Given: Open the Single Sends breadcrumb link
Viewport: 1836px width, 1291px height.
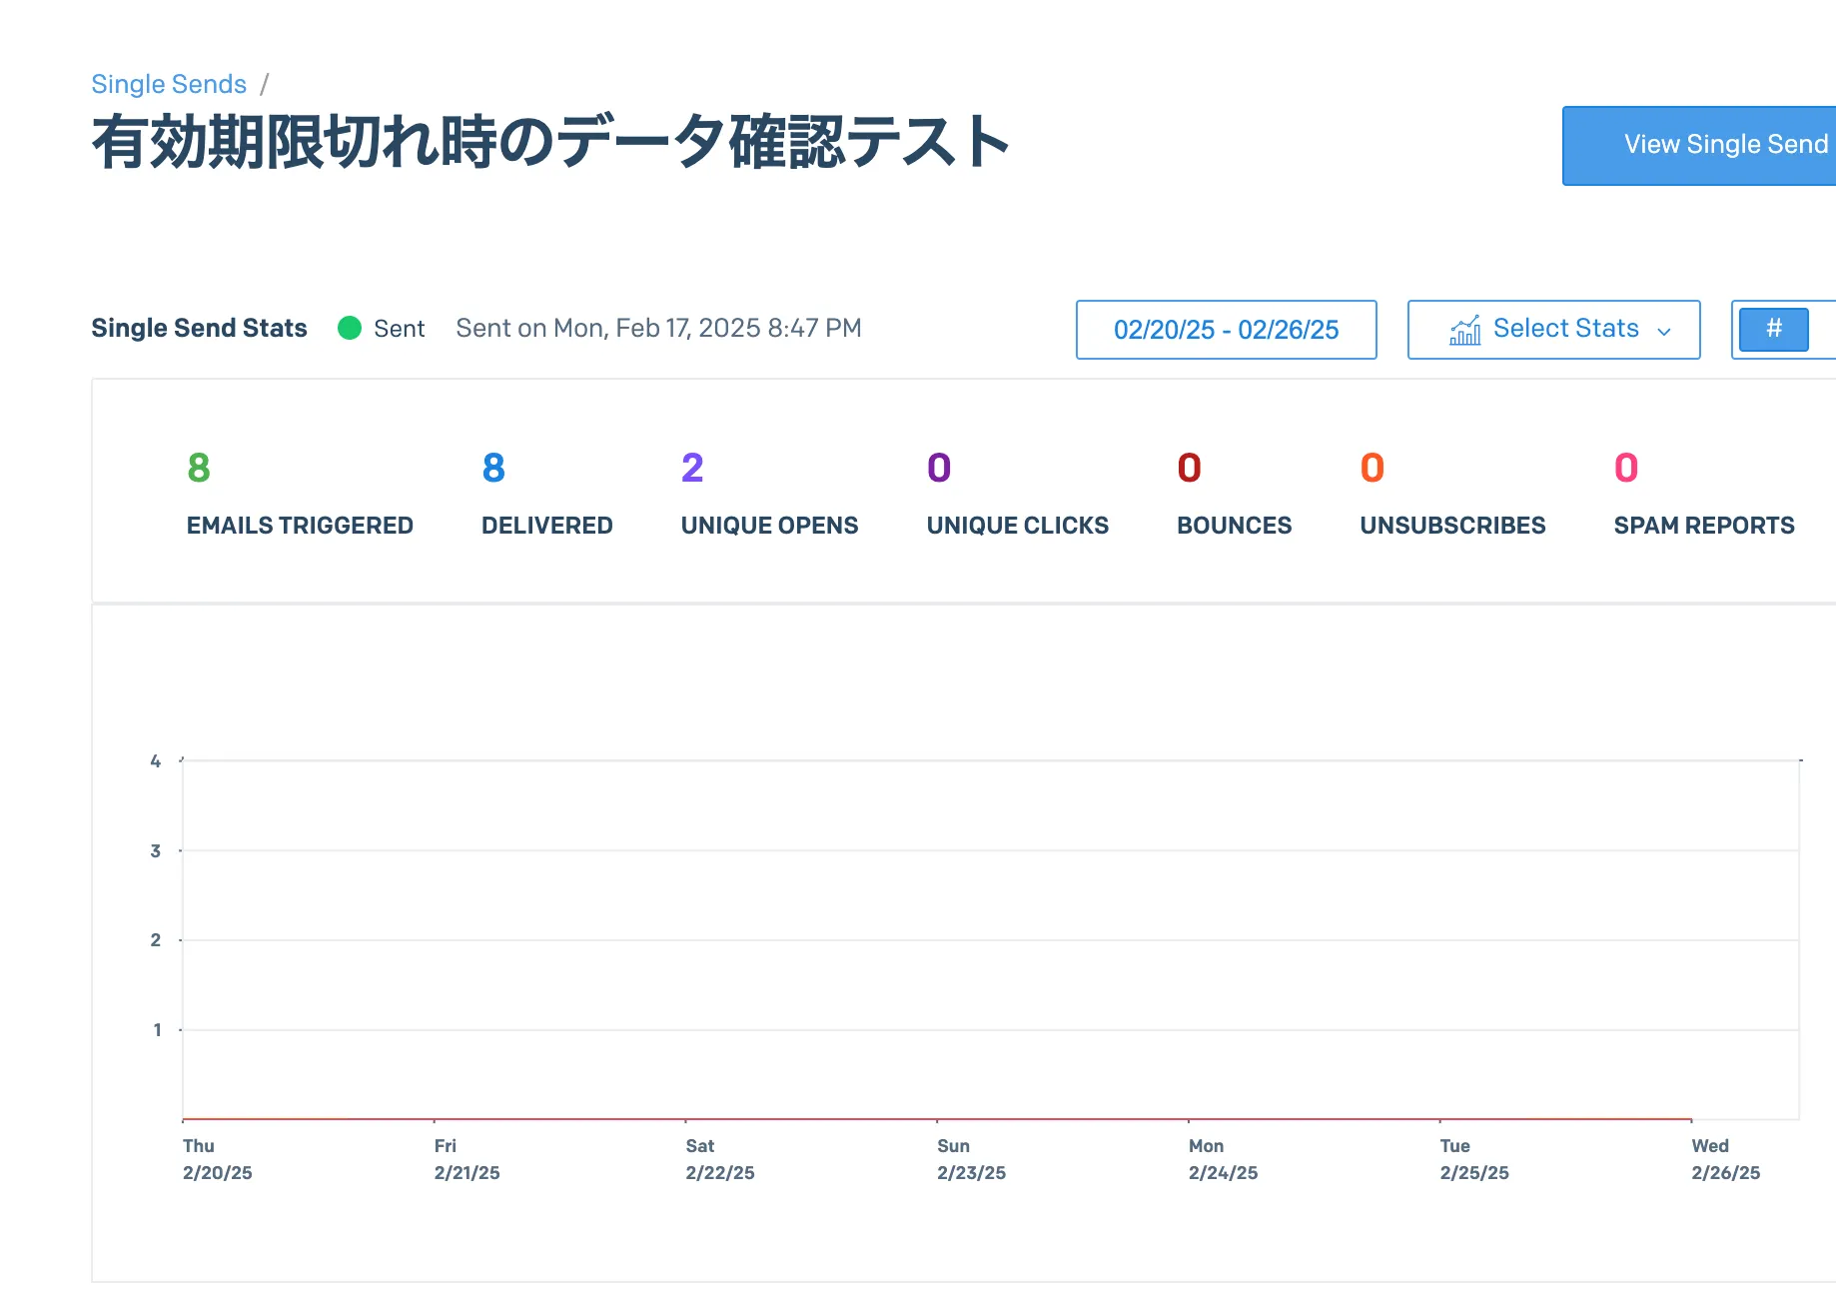Looking at the screenshot, I should point(168,84).
